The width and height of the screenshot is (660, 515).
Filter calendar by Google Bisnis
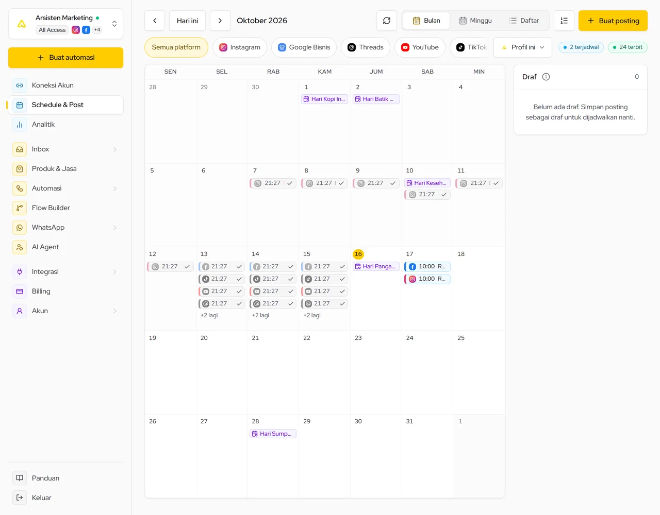304,47
